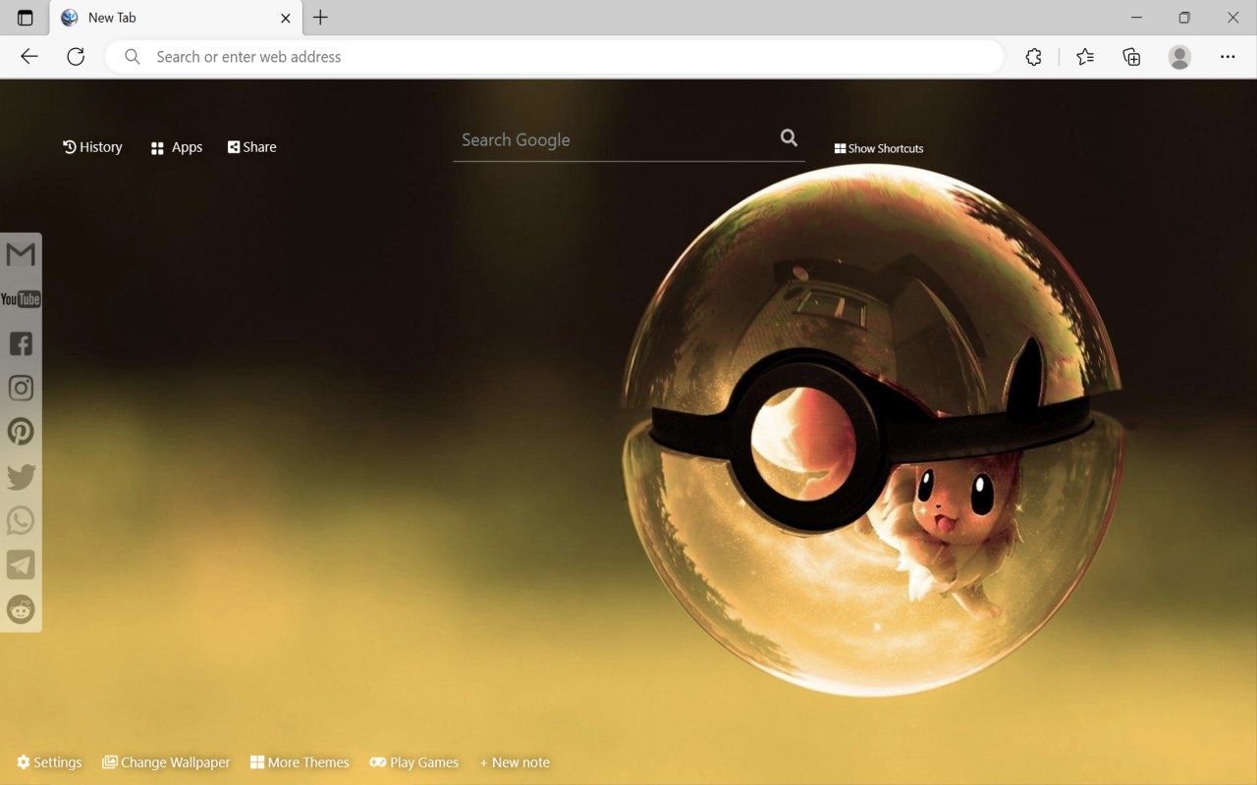Open the Apps menu

pos(177,147)
